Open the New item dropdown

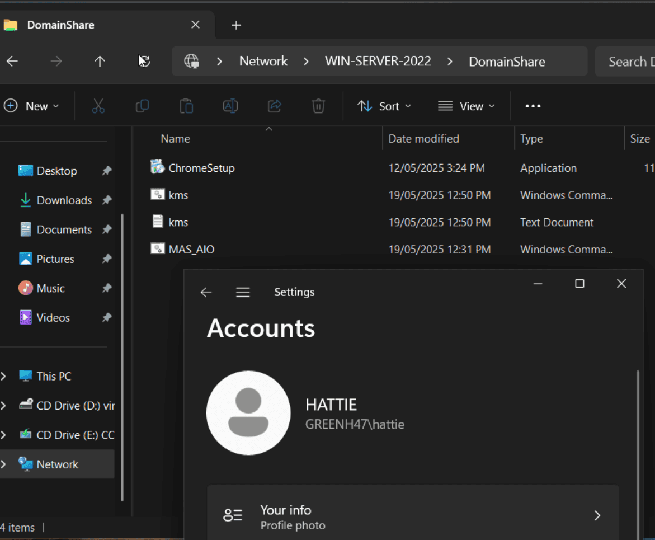[x=31, y=106]
